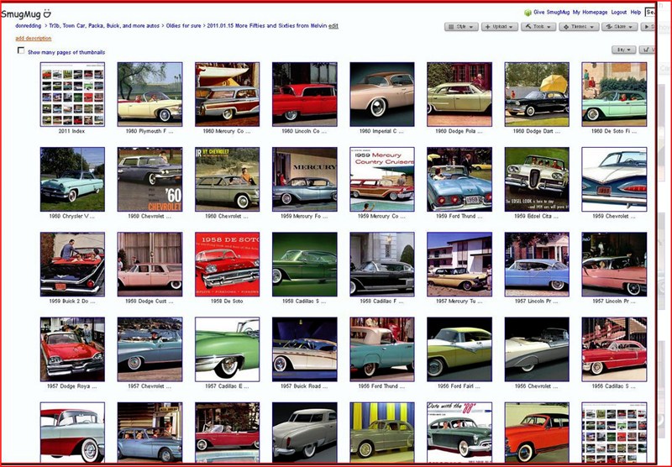Viewport: 672px width, 467px height.
Task: Click the 1958 De Soto caption text
Action: click(x=227, y=302)
